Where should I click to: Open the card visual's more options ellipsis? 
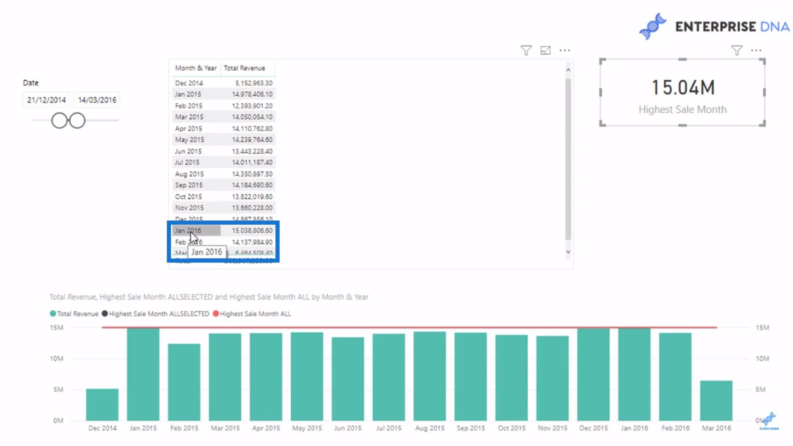pos(756,50)
